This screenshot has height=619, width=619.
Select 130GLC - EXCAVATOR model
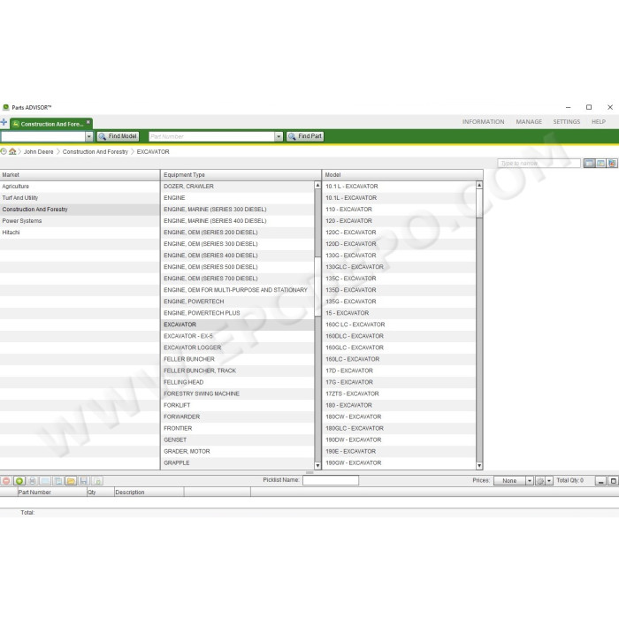click(399, 267)
